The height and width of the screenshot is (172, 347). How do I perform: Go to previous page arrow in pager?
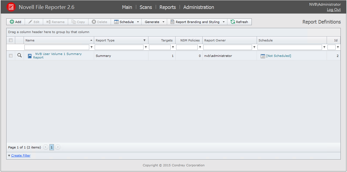click(x=46, y=147)
